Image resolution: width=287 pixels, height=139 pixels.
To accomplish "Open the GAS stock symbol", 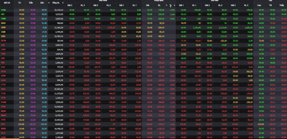I will (x=3, y=80).
